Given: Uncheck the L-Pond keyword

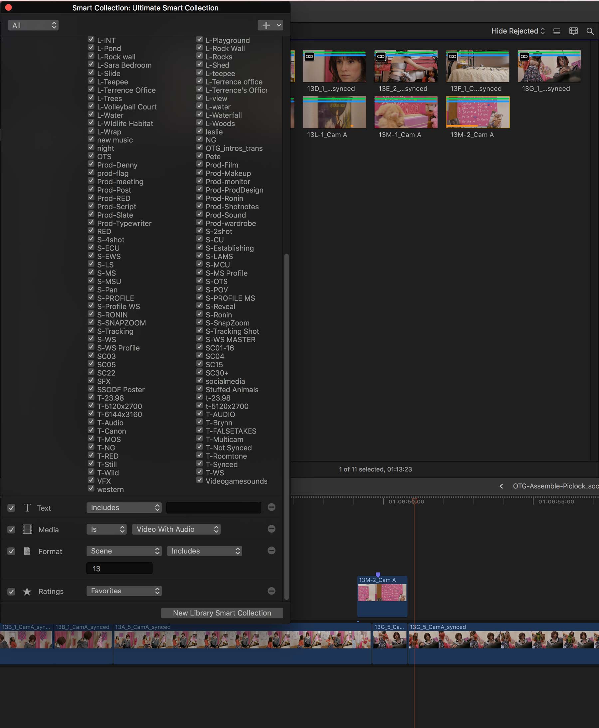Looking at the screenshot, I should (x=91, y=48).
